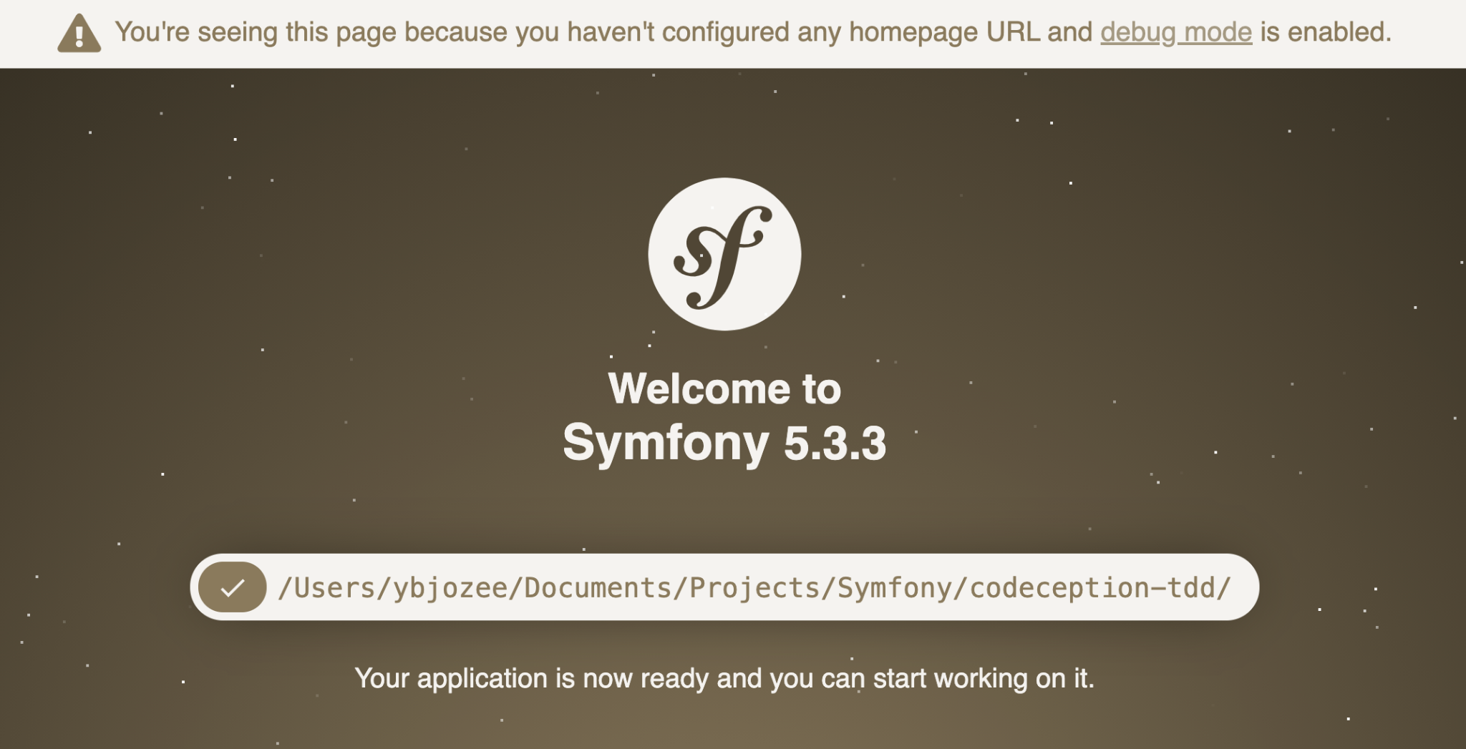Click the 'Symfony 5.3.3' version heading
1466x749 pixels.
724,444
